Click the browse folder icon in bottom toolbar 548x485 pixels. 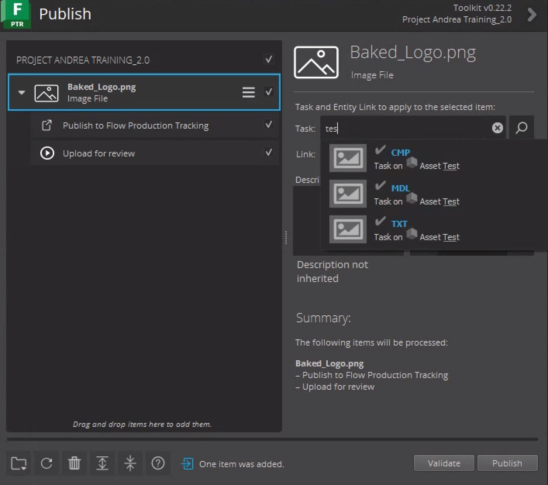19,463
